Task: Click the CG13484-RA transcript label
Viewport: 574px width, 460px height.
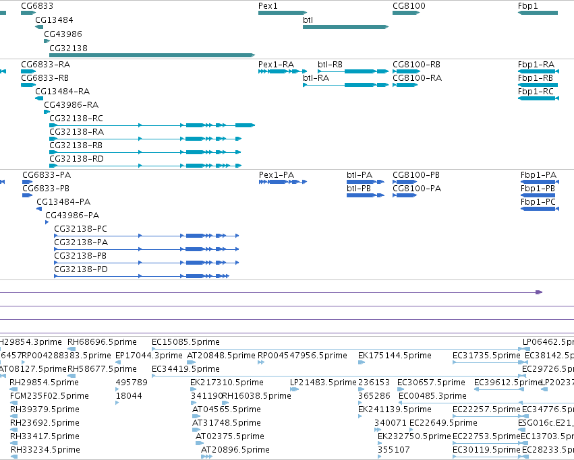Action: tap(62, 91)
